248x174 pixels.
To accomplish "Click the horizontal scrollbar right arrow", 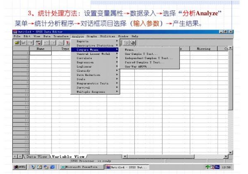I will coord(226,157).
